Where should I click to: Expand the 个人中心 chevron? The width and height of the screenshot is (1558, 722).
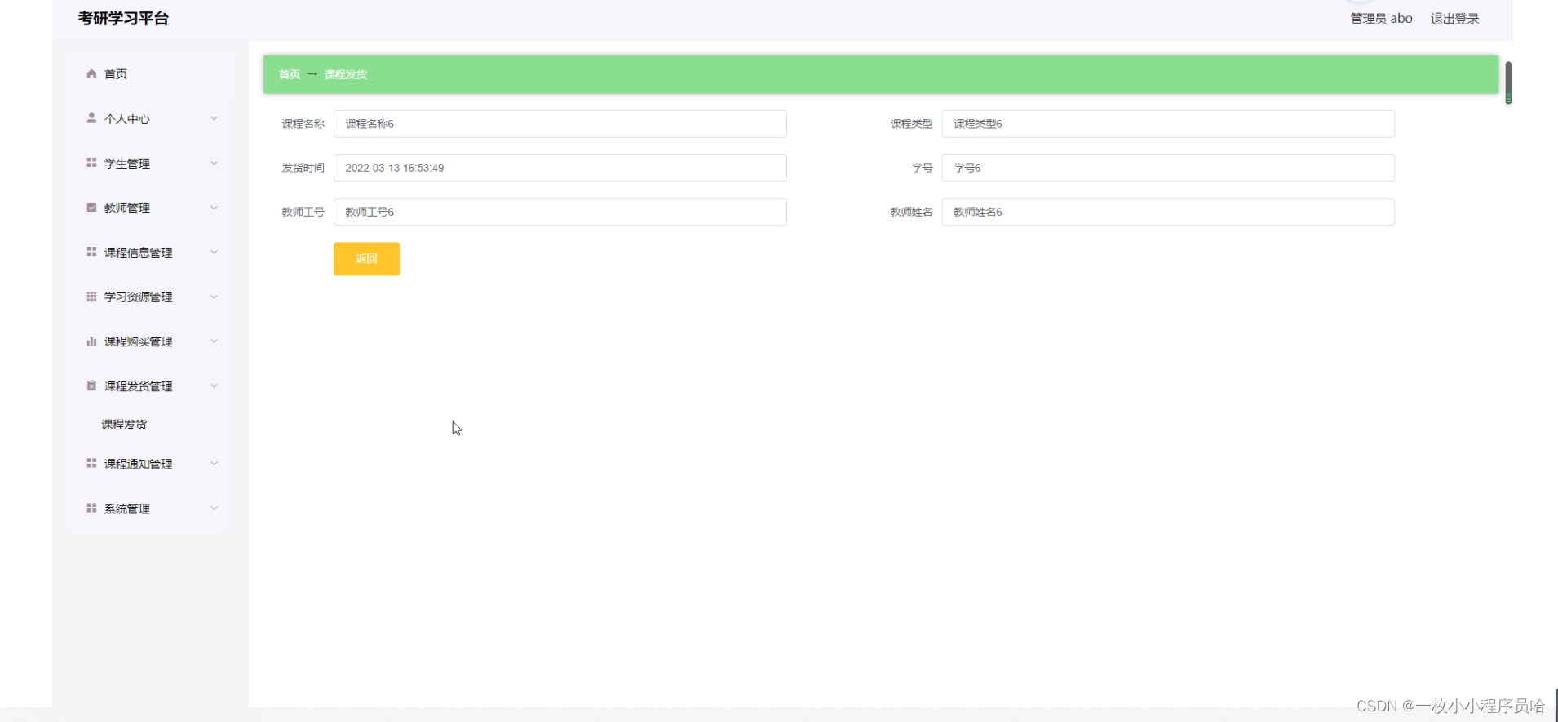214,118
